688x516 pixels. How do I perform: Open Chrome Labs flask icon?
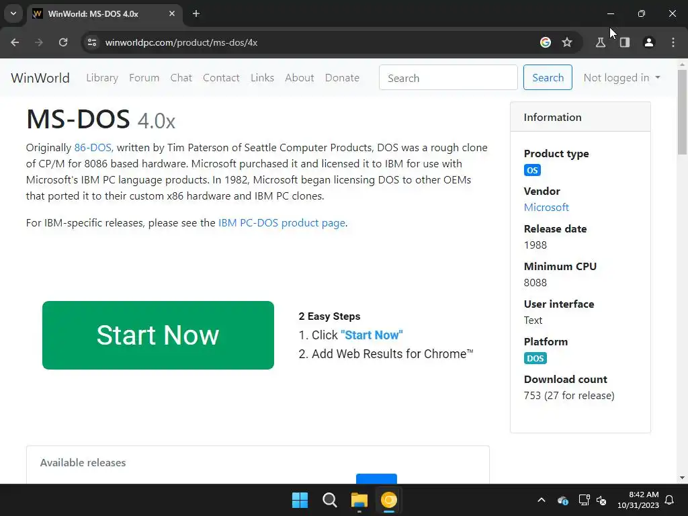[x=601, y=42]
